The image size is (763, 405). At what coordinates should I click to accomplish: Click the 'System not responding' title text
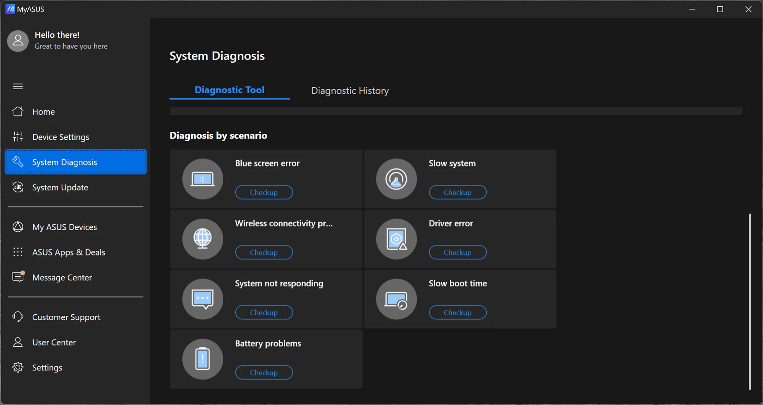coord(279,284)
